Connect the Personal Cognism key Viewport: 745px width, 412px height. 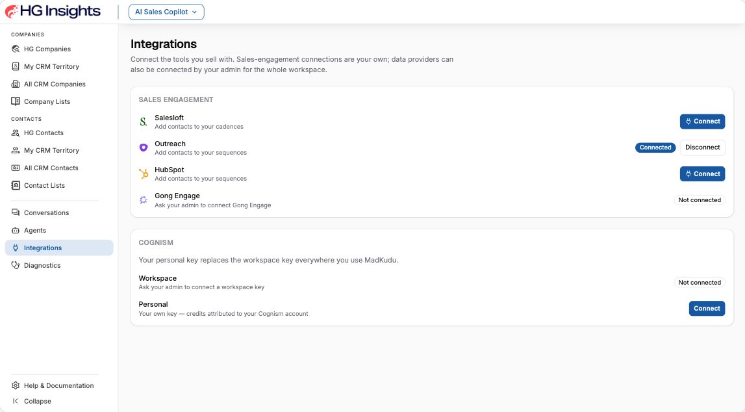point(707,309)
